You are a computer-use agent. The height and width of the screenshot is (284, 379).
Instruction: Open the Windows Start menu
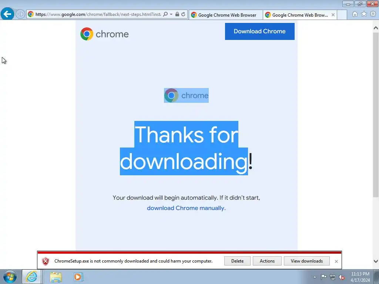(x=10, y=277)
